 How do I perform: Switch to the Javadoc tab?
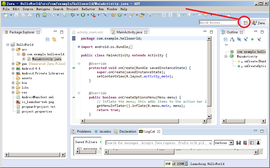[103, 132]
